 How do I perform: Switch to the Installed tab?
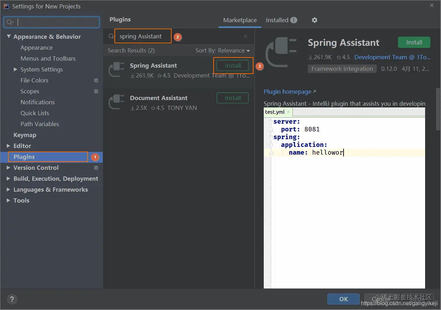tap(281, 20)
